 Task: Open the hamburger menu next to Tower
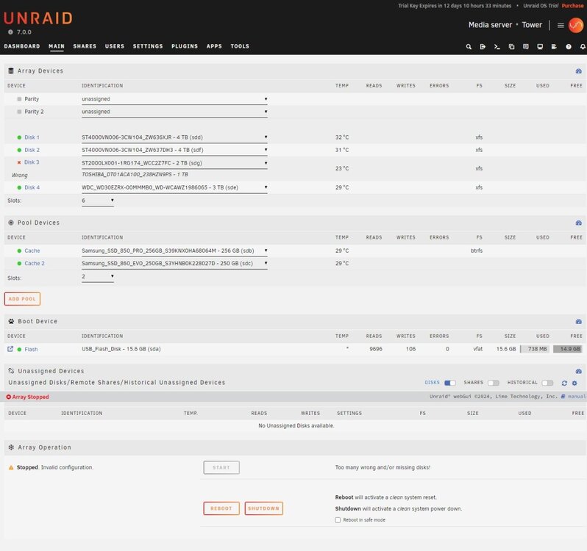click(561, 25)
